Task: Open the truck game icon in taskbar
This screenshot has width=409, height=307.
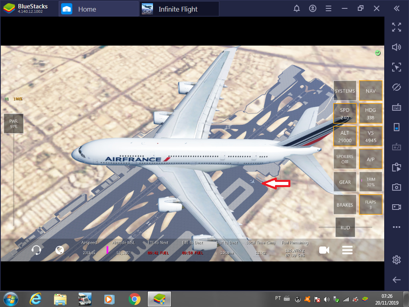Action: coord(85,299)
